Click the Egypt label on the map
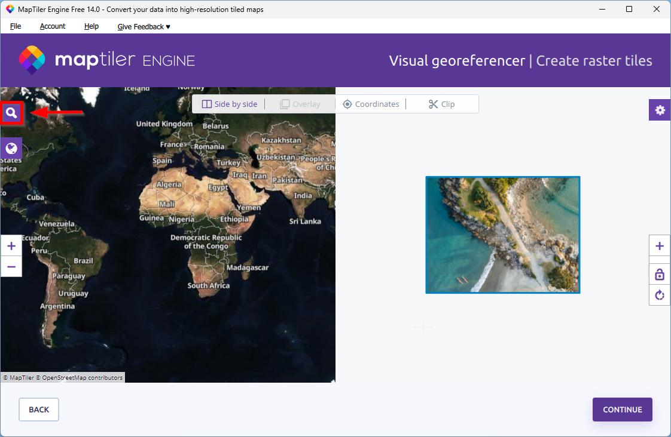The image size is (671, 437). (x=218, y=187)
